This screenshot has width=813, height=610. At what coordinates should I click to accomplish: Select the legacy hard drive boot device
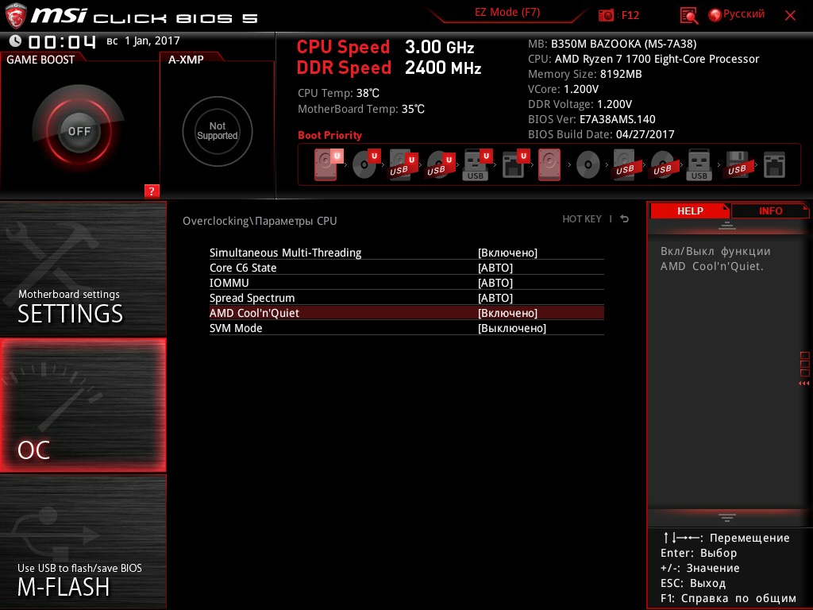(x=549, y=164)
